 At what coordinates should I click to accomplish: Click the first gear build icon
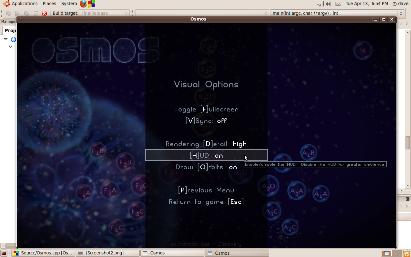coord(8,13)
